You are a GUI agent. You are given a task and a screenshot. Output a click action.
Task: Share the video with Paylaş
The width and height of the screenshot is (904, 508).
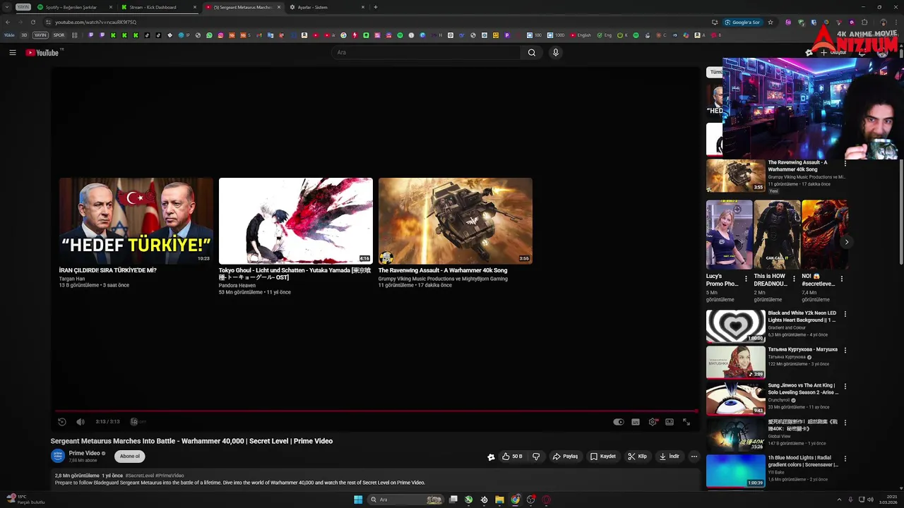(565, 456)
